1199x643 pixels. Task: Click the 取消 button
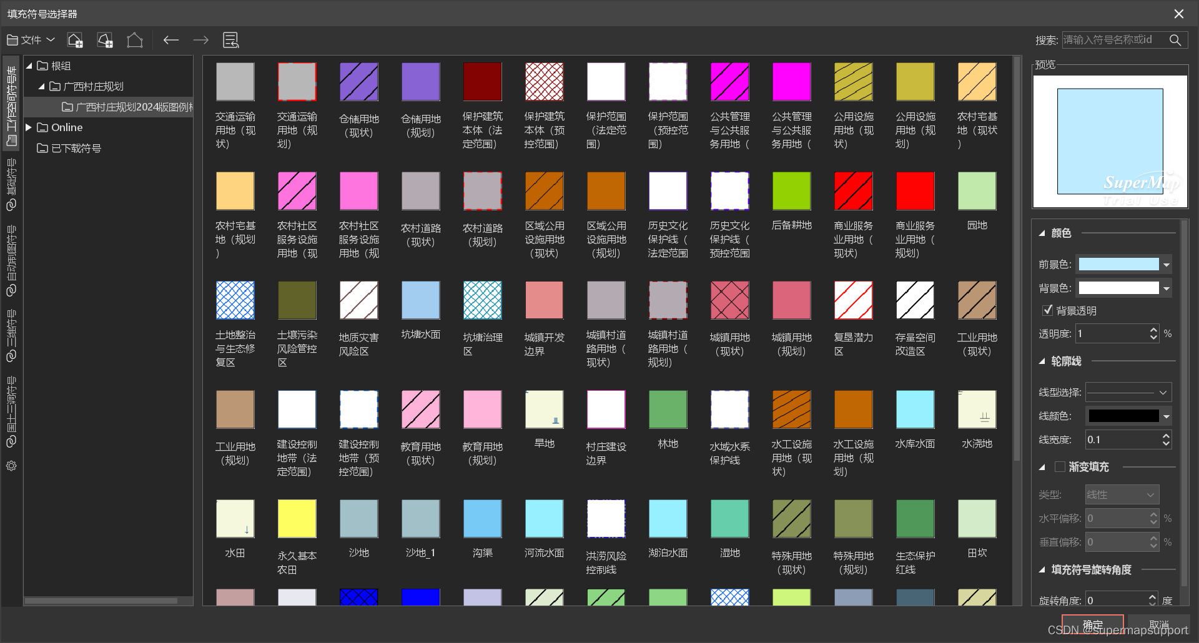tap(1158, 625)
